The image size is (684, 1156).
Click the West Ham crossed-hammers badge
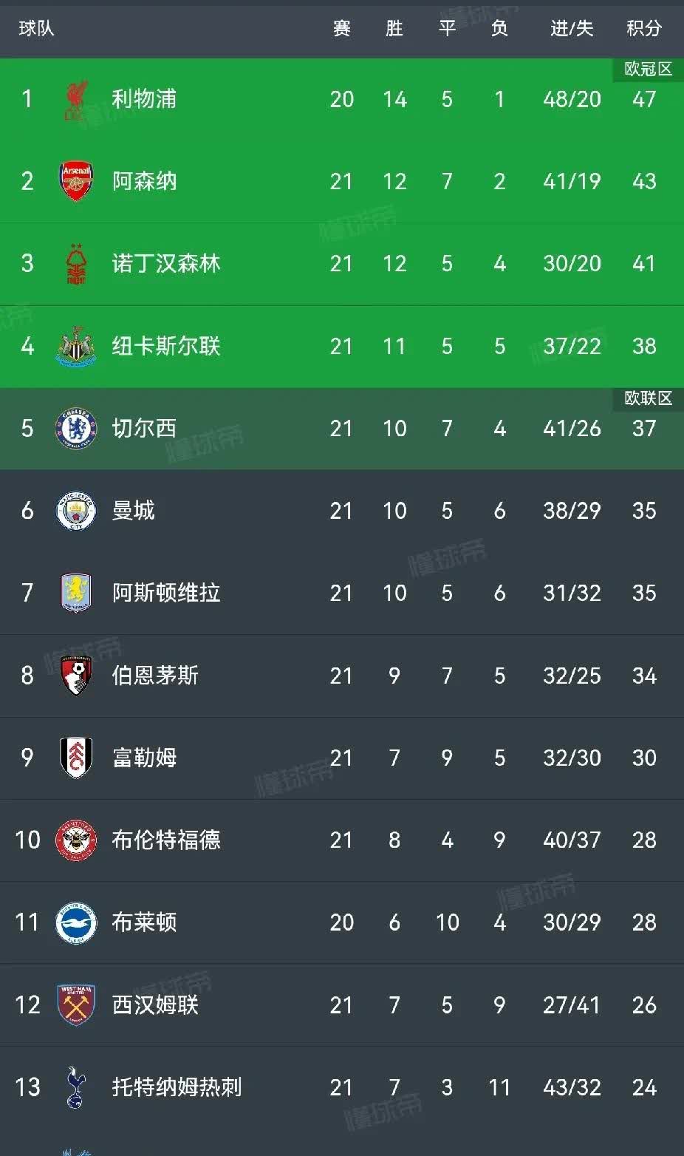click(74, 1005)
